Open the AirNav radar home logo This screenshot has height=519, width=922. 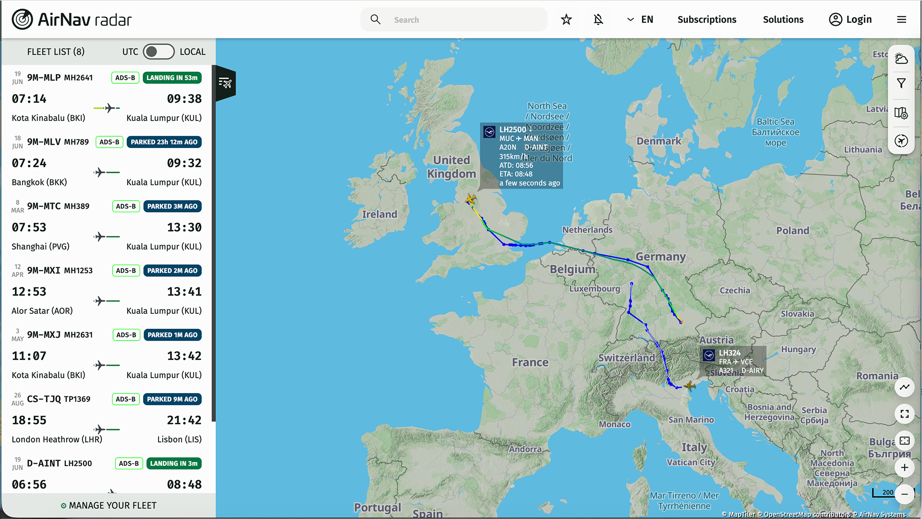click(x=72, y=20)
